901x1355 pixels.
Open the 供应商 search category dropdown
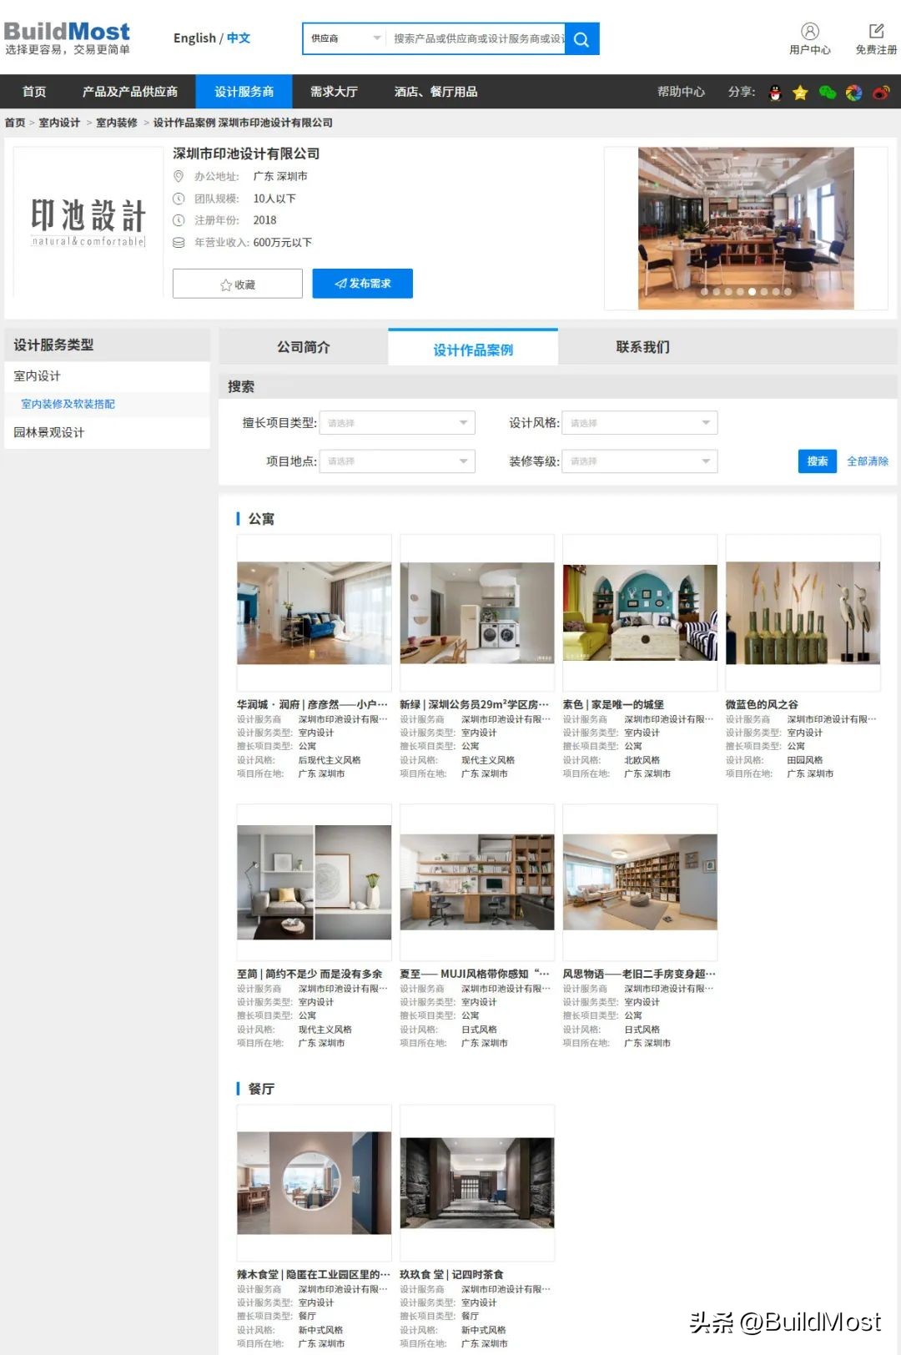pos(345,38)
